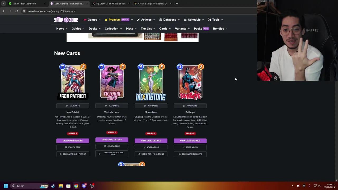Start a deck with Bullseye
This screenshot has width=338, height=190.
pos(190,147)
